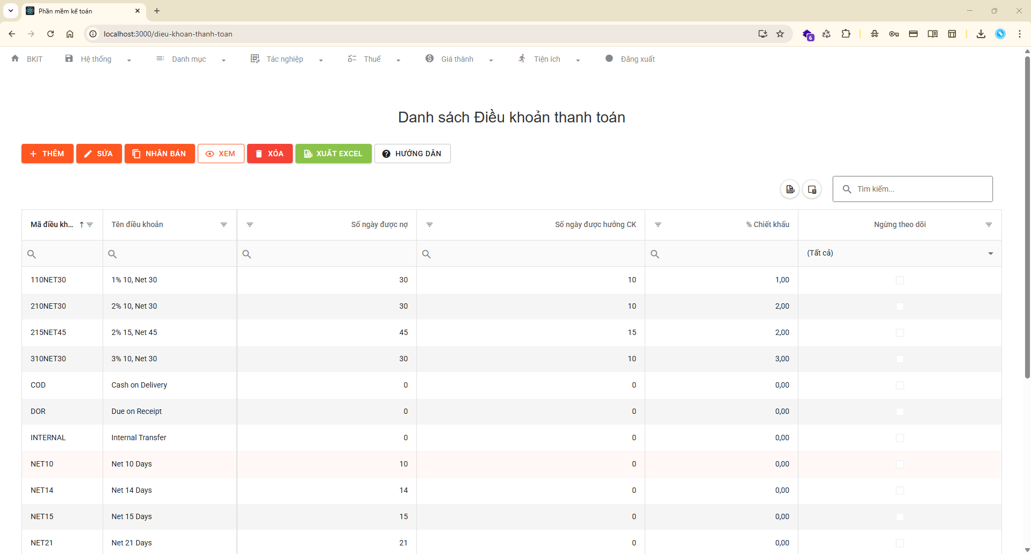Open the Tiện ích menu
The height and width of the screenshot is (554, 1031).
click(547, 59)
